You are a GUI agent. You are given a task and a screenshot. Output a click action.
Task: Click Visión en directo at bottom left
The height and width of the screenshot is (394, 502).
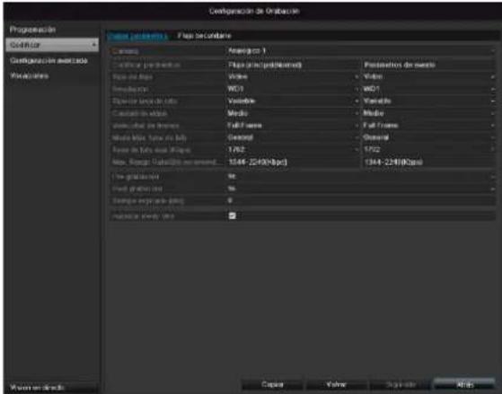pyautogui.click(x=37, y=388)
